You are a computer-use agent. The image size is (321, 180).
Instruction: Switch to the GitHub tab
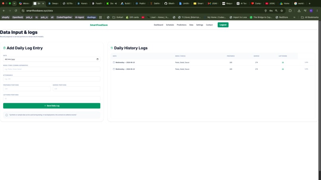pyautogui.click(x=170, y=4)
